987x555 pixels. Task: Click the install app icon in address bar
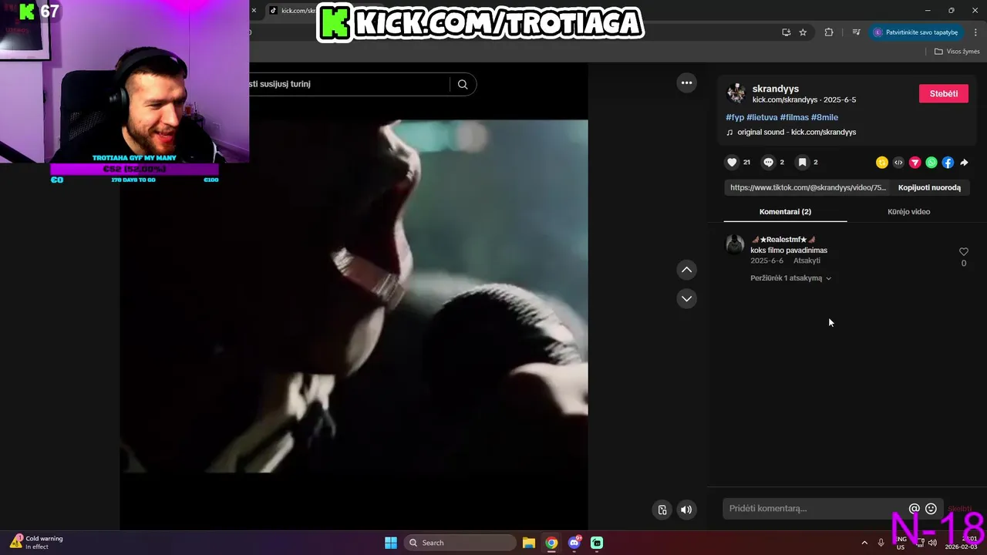(x=786, y=32)
